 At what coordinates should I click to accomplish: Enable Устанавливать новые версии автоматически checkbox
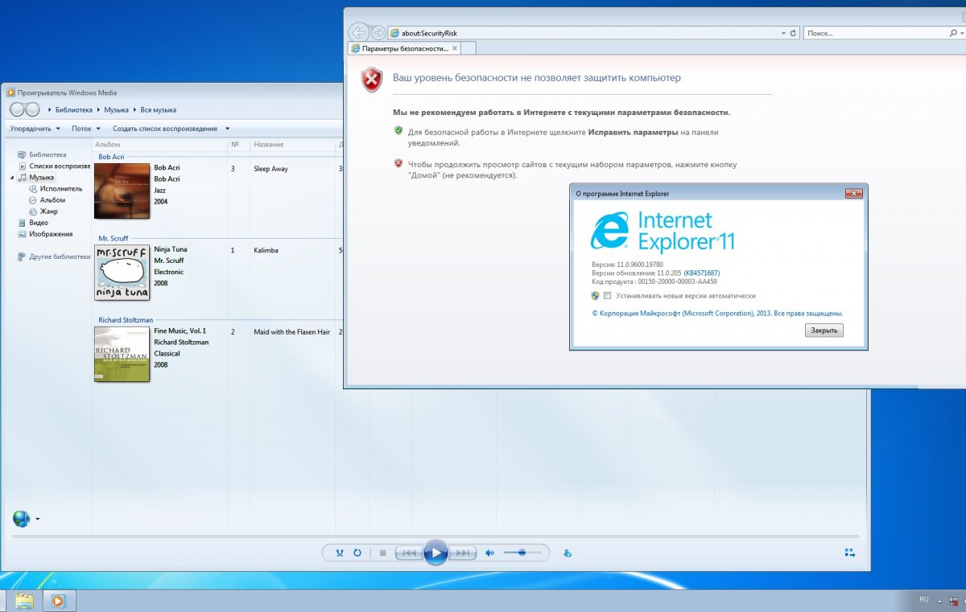[608, 296]
